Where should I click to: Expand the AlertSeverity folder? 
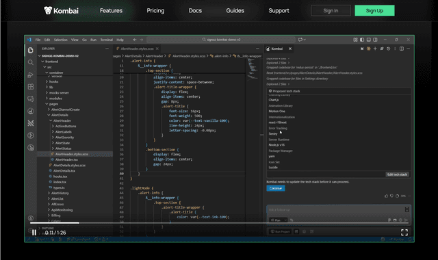coord(62,138)
